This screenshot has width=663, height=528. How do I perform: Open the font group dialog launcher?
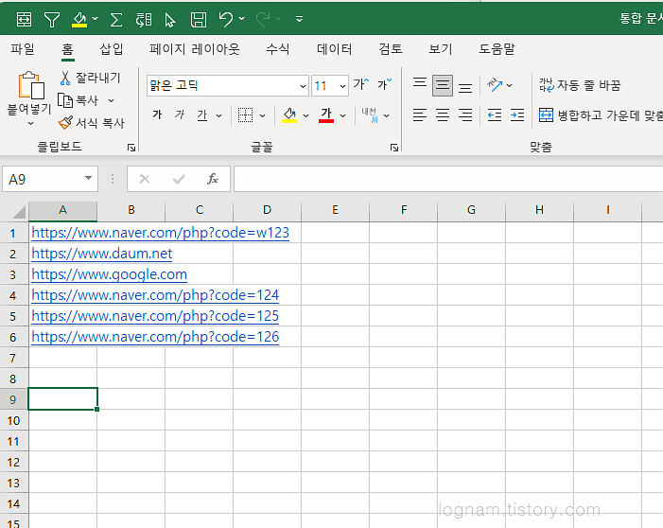[394, 148]
